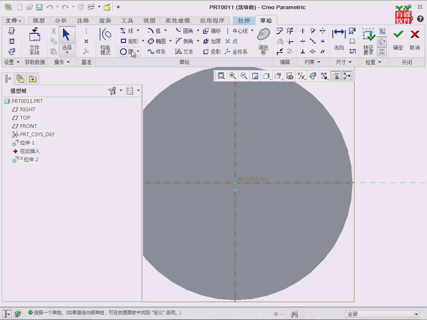The height and width of the screenshot is (320, 427).
Task: Open the 文件 menu
Action: point(13,20)
